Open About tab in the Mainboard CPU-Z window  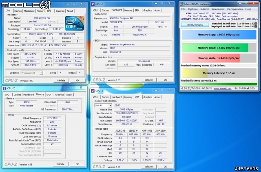157,10
